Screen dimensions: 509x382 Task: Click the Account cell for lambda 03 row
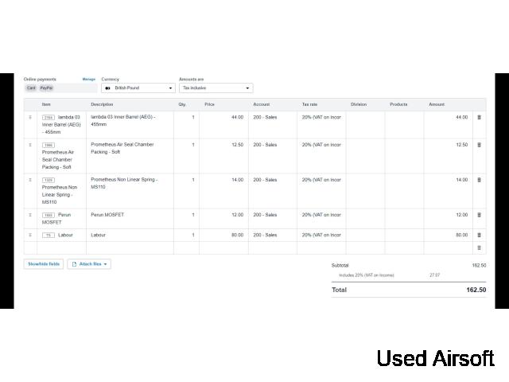click(x=273, y=117)
